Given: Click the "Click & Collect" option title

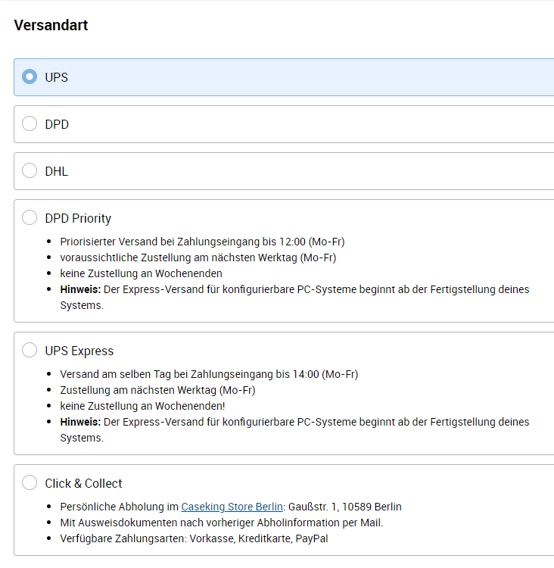Looking at the screenshot, I should pos(83,483).
